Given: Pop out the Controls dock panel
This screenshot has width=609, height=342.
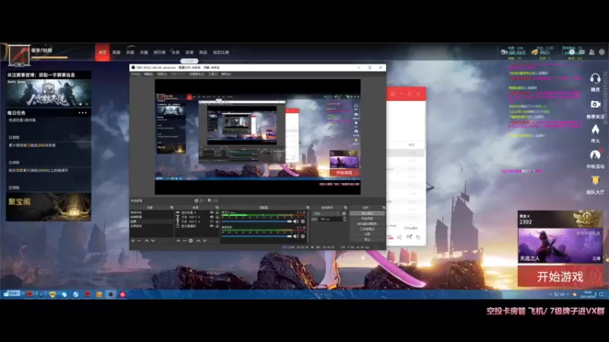Looking at the screenshot, I should 384,207.
